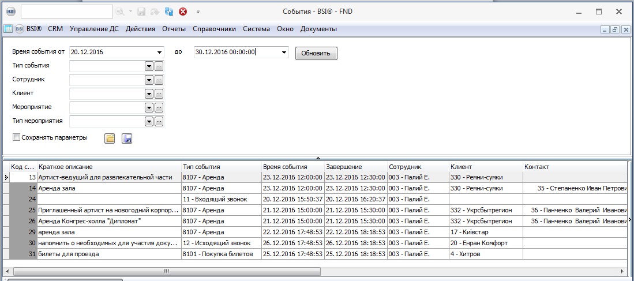Viewport: 634px width, 281px height.
Task: Click the ellipsis browse button for Сотрудник
Action: (159, 80)
